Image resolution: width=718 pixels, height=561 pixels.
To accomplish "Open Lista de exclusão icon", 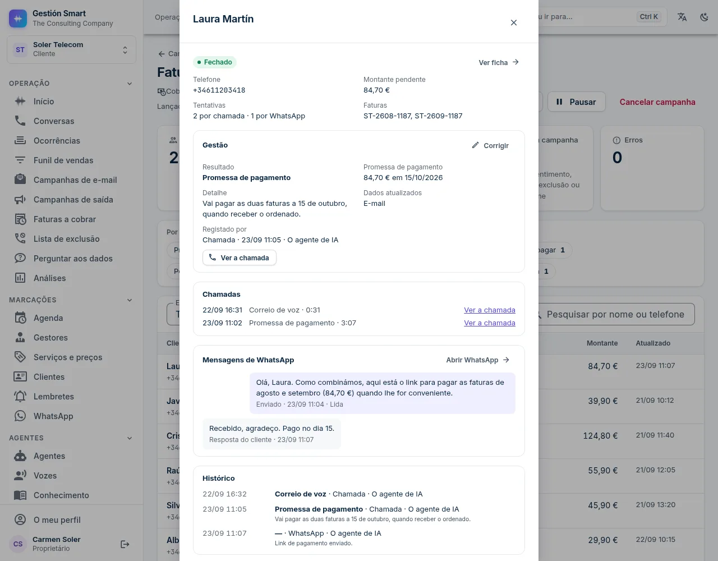I will click(20, 239).
